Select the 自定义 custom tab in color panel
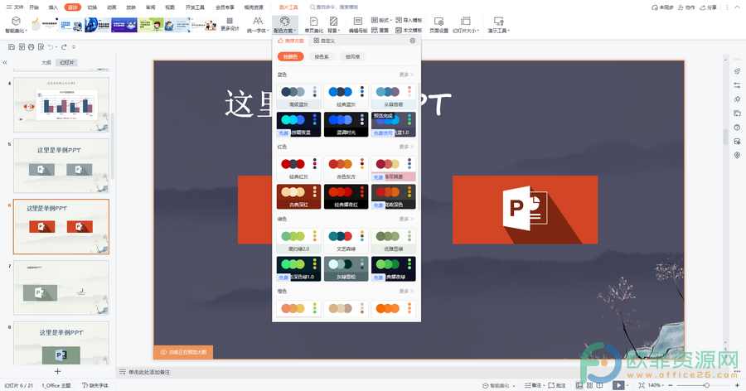The image size is (746, 391). 324,41
